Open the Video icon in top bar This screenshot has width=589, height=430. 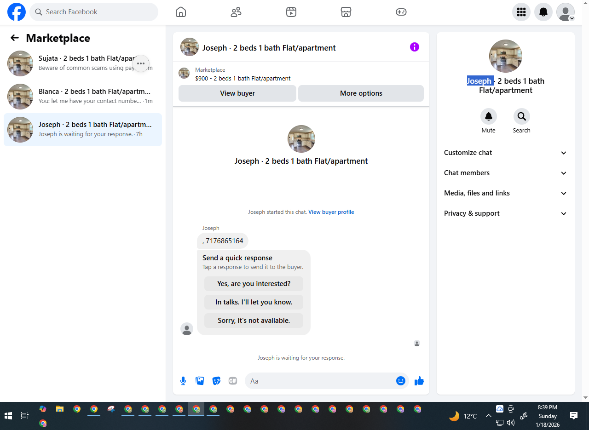pos(291,12)
